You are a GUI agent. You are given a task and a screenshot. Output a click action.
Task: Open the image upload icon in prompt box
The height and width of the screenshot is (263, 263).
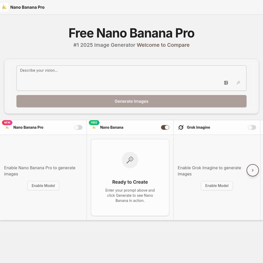[x=226, y=83]
